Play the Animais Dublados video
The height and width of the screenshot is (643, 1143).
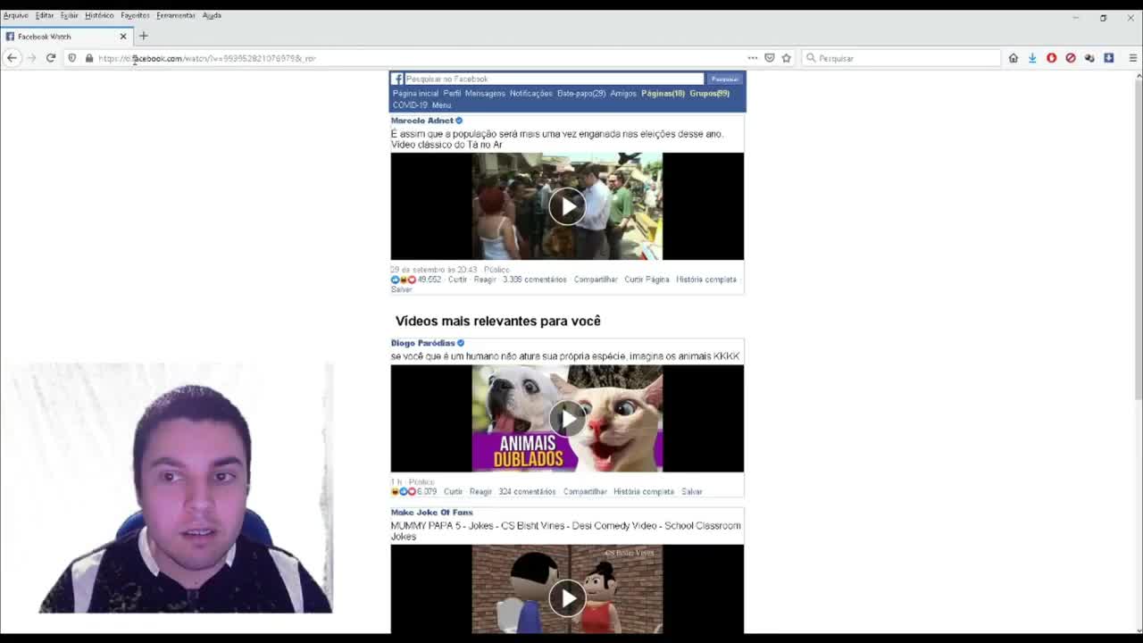point(567,419)
